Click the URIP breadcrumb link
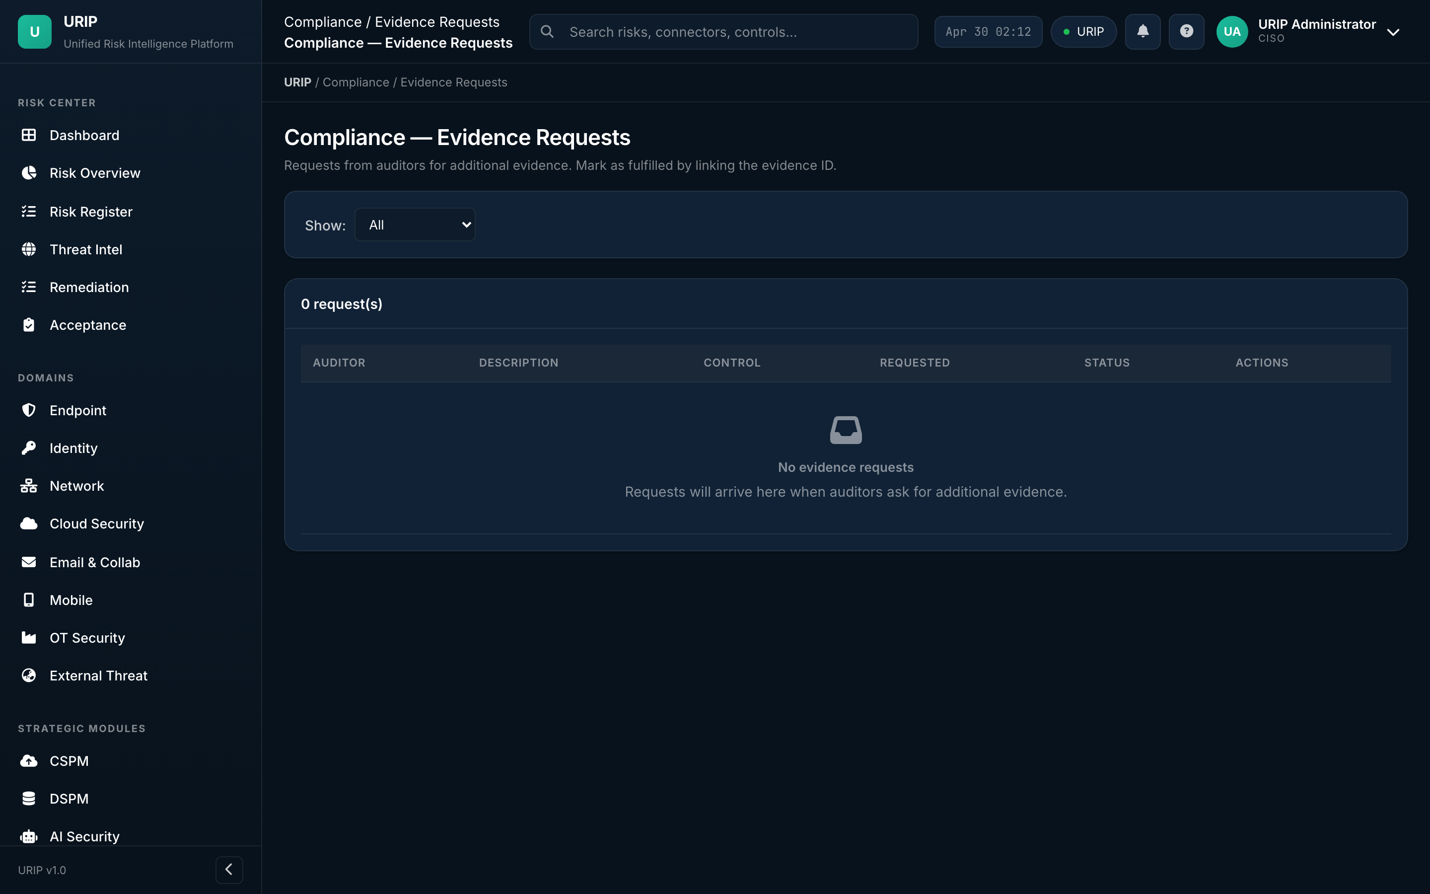This screenshot has width=1430, height=894. click(x=297, y=82)
